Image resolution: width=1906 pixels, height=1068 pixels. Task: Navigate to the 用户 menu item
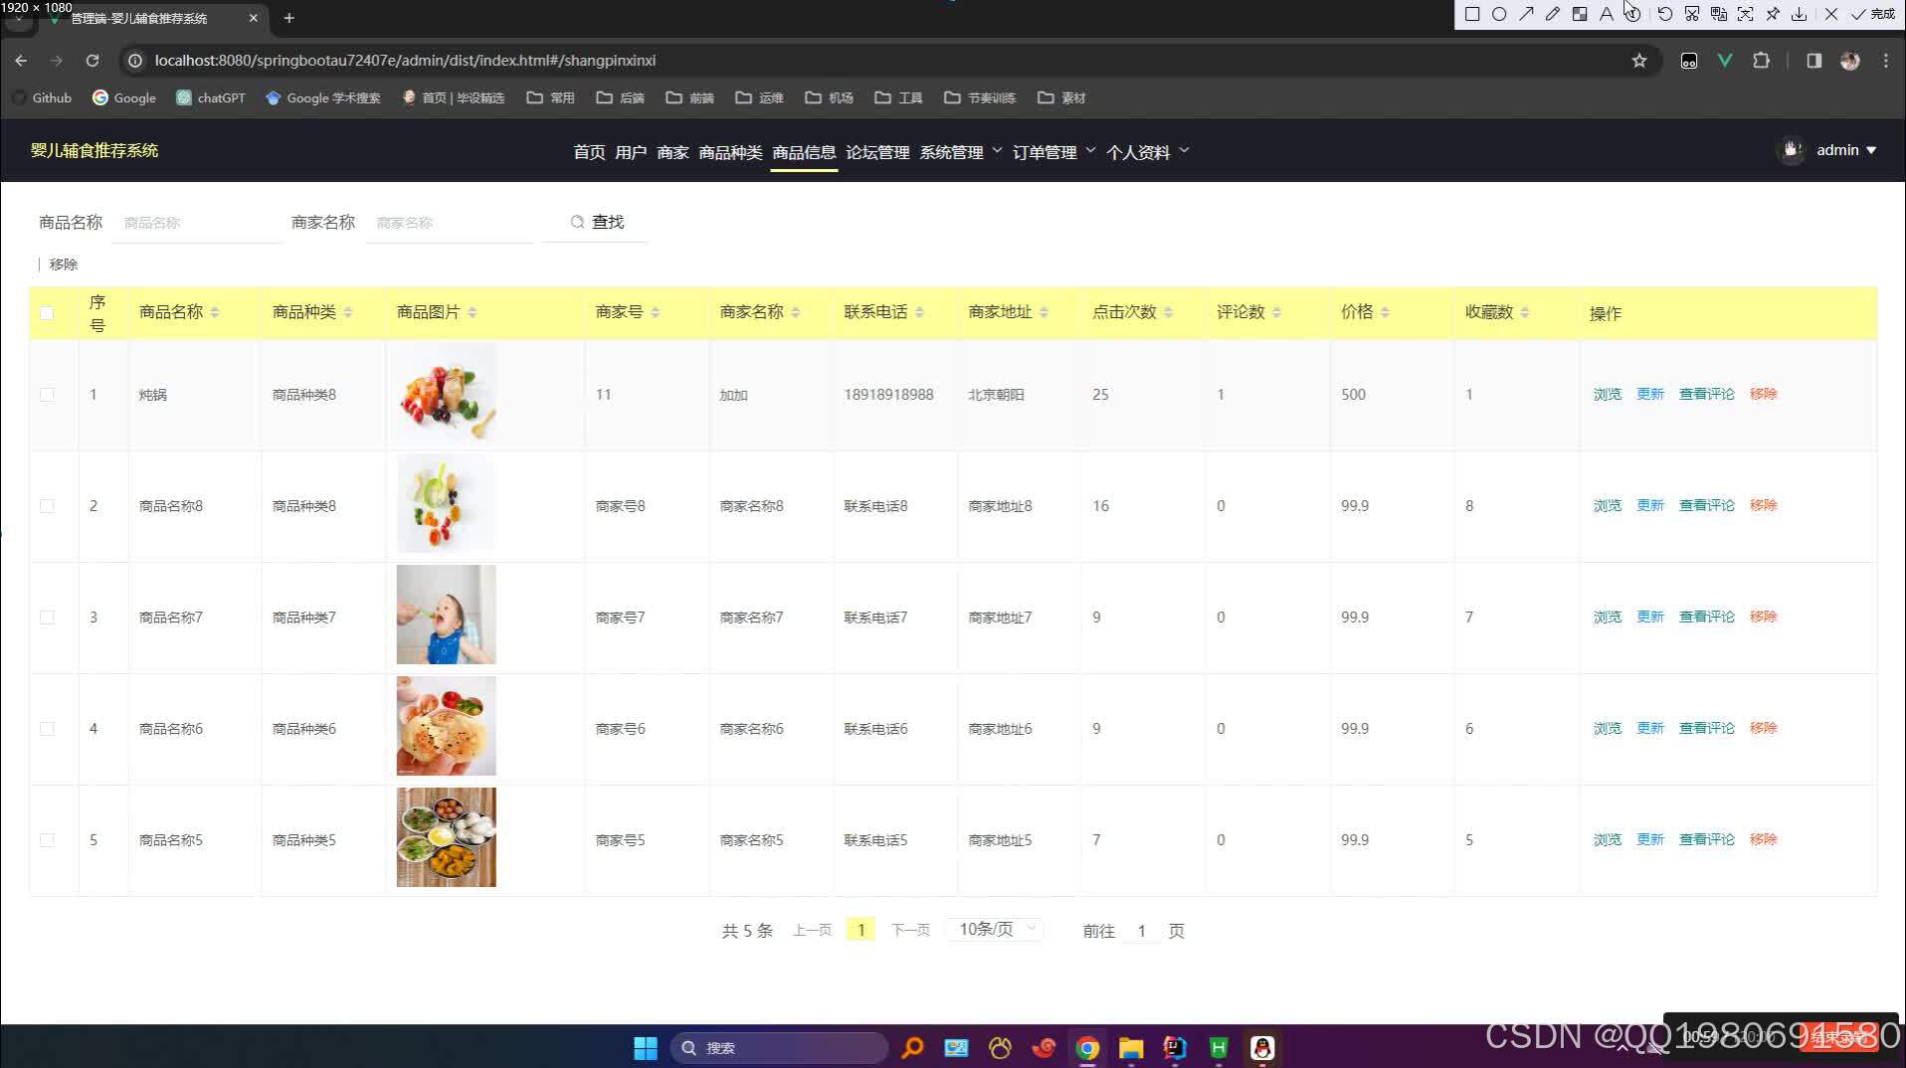point(630,152)
